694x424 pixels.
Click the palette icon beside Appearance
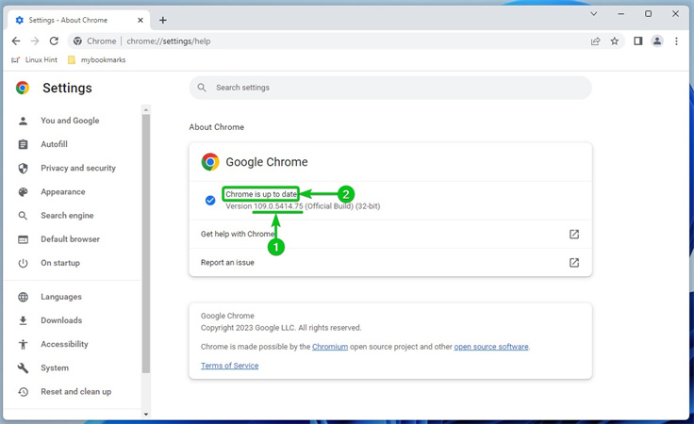click(23, 192)
